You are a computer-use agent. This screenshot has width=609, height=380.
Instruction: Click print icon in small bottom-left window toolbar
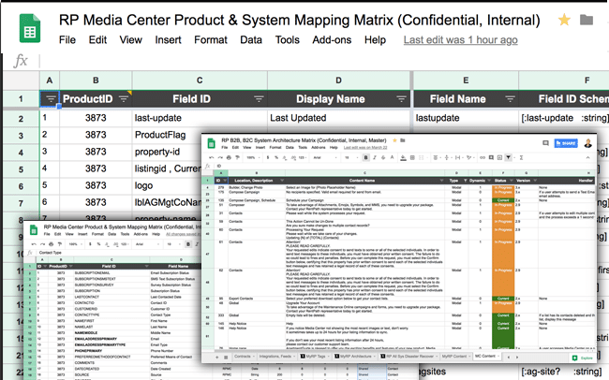tap(51, 244)
